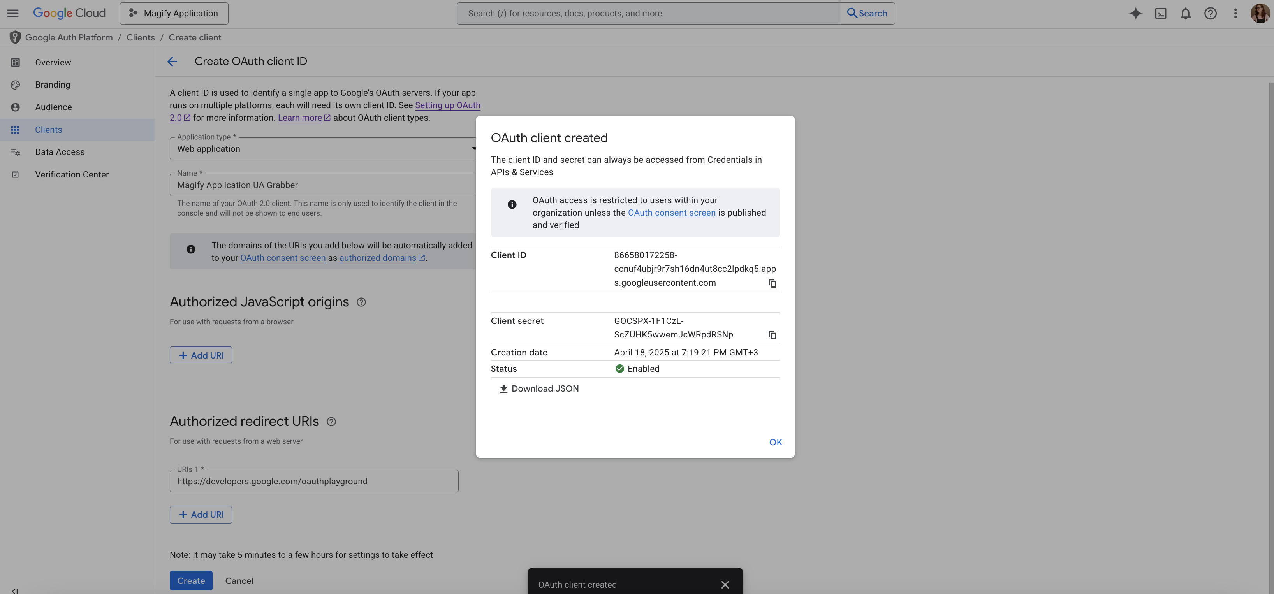This screenshot has width=1274, height=594.
Task: Open the help question mark menu
Action: [1210, 13]
